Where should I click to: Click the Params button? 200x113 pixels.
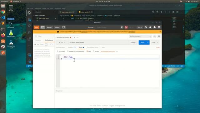tap(133, 42)
